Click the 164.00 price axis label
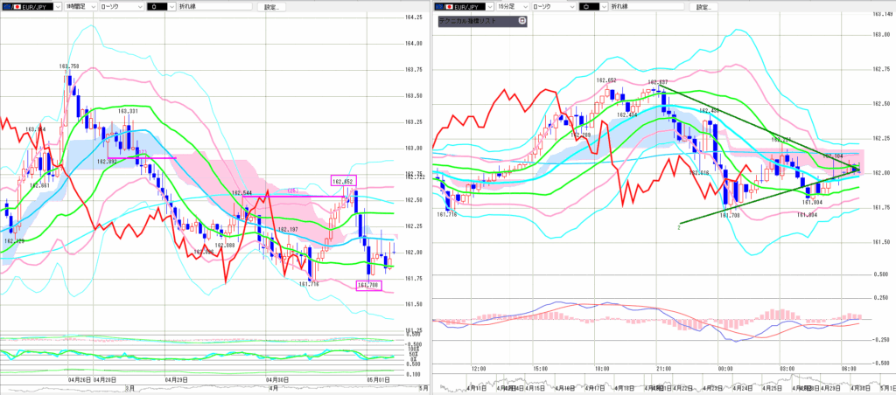The image size is (896, 395). tap(414, 44)
